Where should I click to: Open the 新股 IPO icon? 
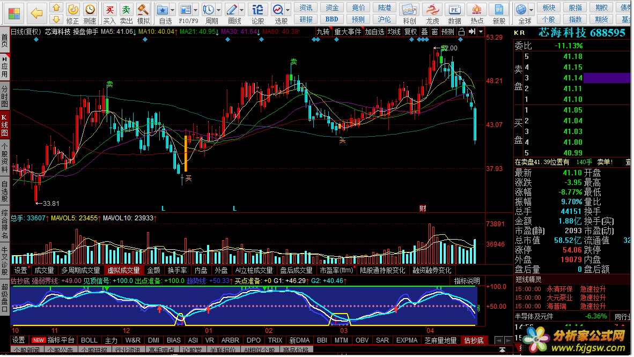[499, 9]
